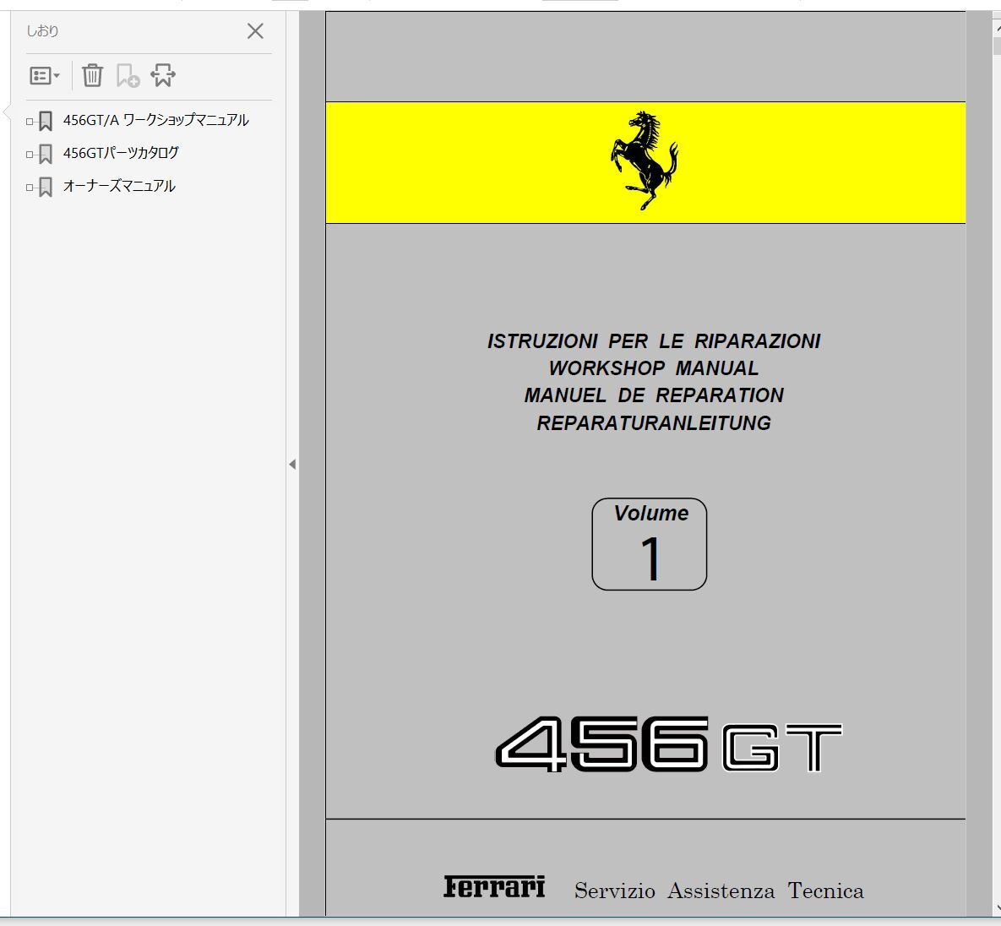This screenshot has width=1001, height=926.
Task: Click the MANUEL DE REPARATION text
Action: (x=654, y=396)
